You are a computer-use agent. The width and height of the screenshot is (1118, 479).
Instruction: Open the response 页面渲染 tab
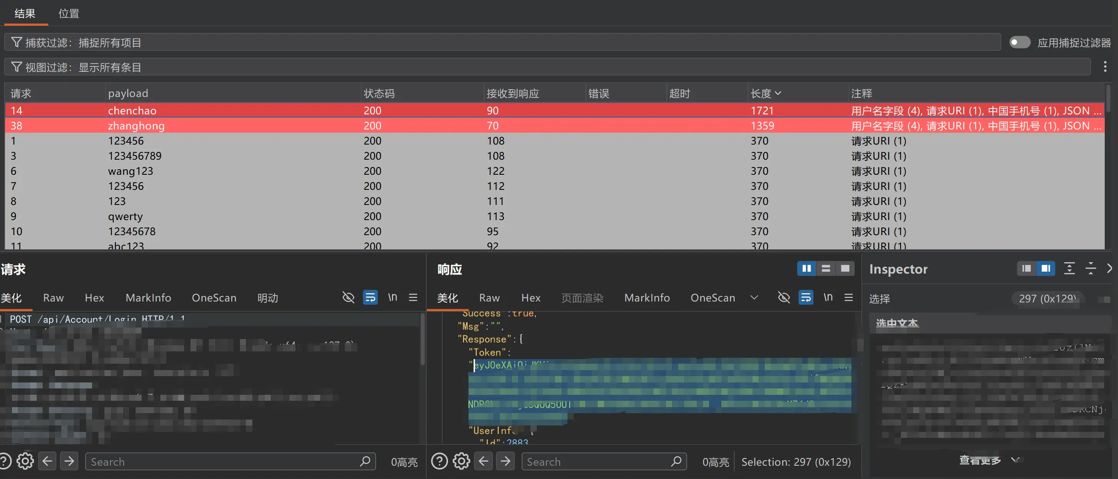click(x=582, y=298)
